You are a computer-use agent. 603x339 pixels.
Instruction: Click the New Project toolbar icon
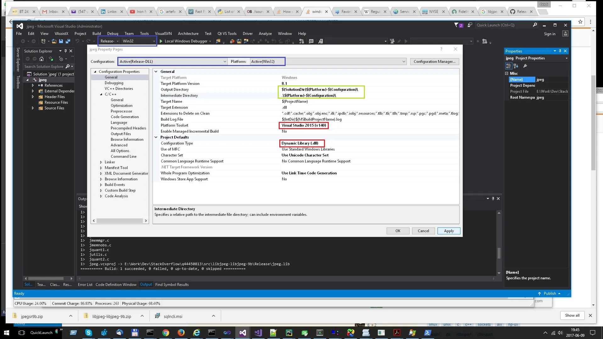pos(43,41)
